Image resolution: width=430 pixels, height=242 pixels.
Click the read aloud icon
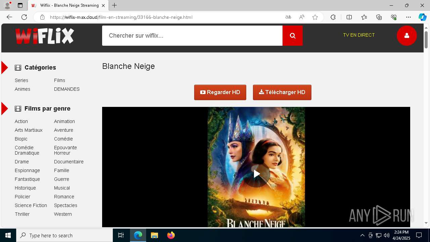point(302,17)
